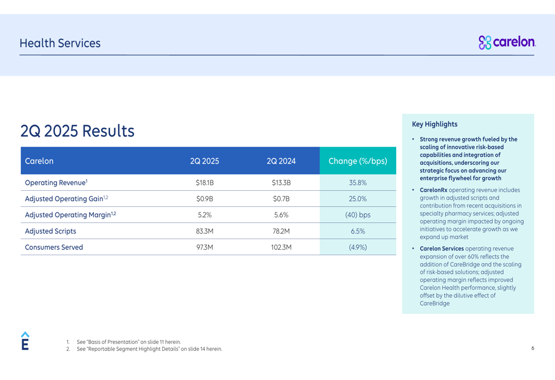Screen dimensions: 555x380
Task: Click the 35.8% change cell
Action: click(x=358, y=183)
